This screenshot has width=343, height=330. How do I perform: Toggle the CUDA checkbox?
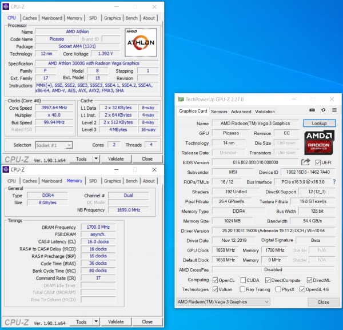pyautogui.click(x=243, y=280)
